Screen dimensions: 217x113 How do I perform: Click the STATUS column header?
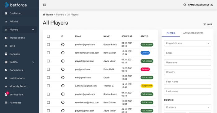pos(144,36)
